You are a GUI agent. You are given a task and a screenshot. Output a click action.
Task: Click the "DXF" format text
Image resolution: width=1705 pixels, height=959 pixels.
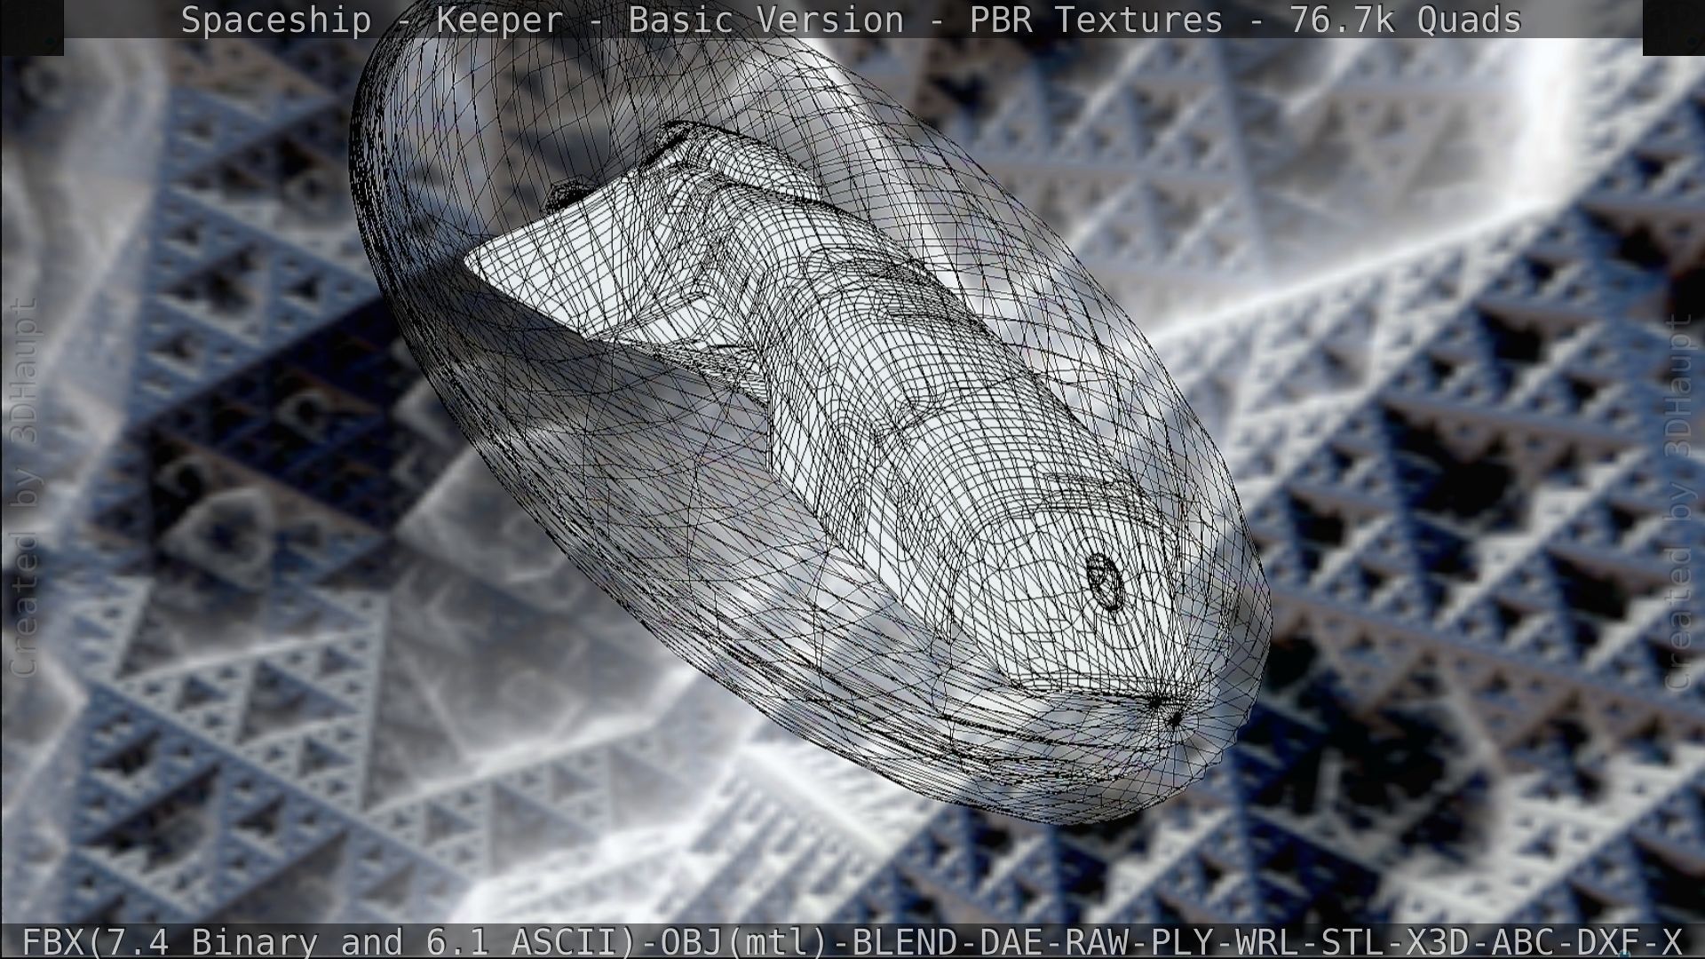click(1607, 941)
